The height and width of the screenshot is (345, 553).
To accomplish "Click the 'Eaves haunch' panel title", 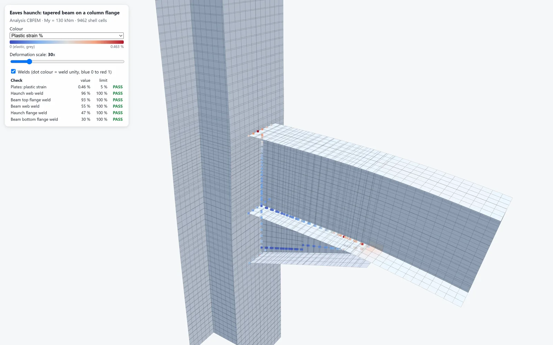I will [x=65, y=13].
